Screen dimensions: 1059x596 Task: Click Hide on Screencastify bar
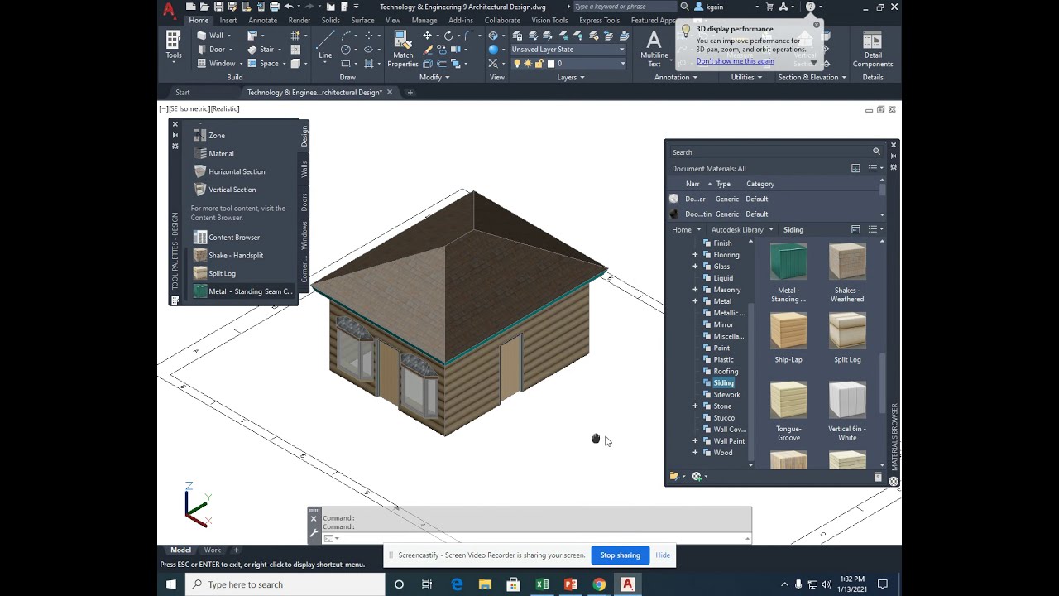[x=663, y=555]
